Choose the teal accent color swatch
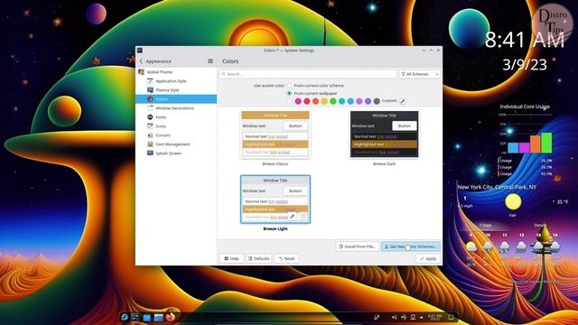 click(x=341, y=101)
